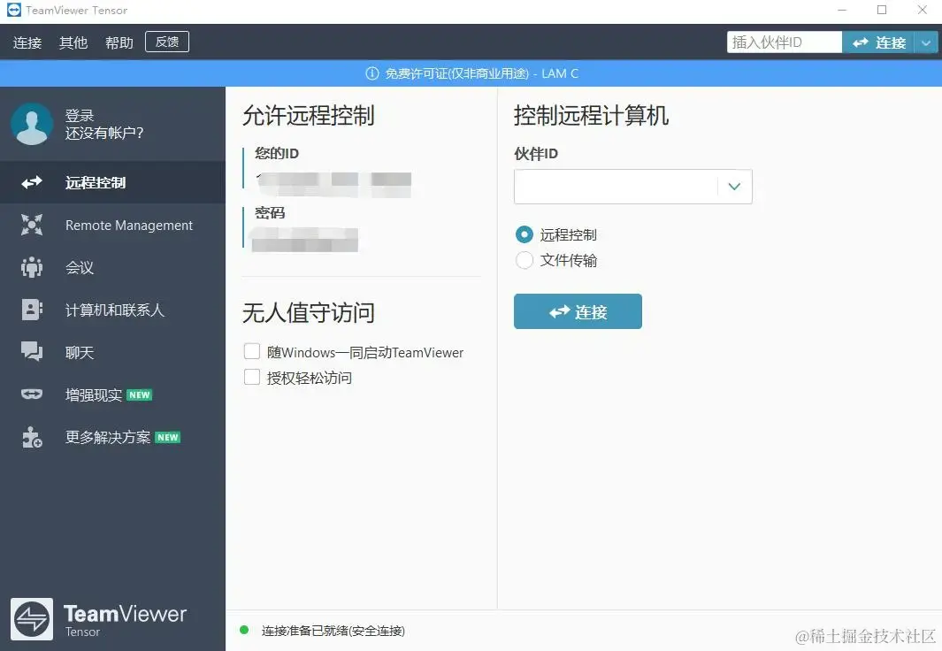Screen dimensions: 942x651
Task: Click the user avatar icon
Action: tap(32, 124)
